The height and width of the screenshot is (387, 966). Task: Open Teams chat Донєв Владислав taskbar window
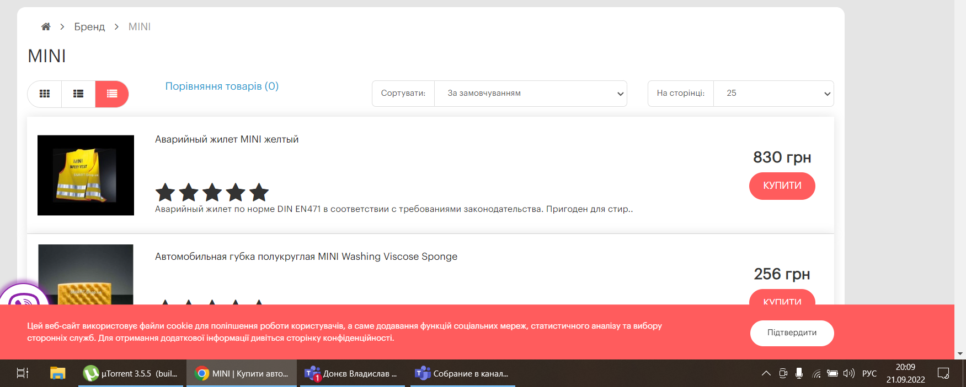[x=352, y=373]
